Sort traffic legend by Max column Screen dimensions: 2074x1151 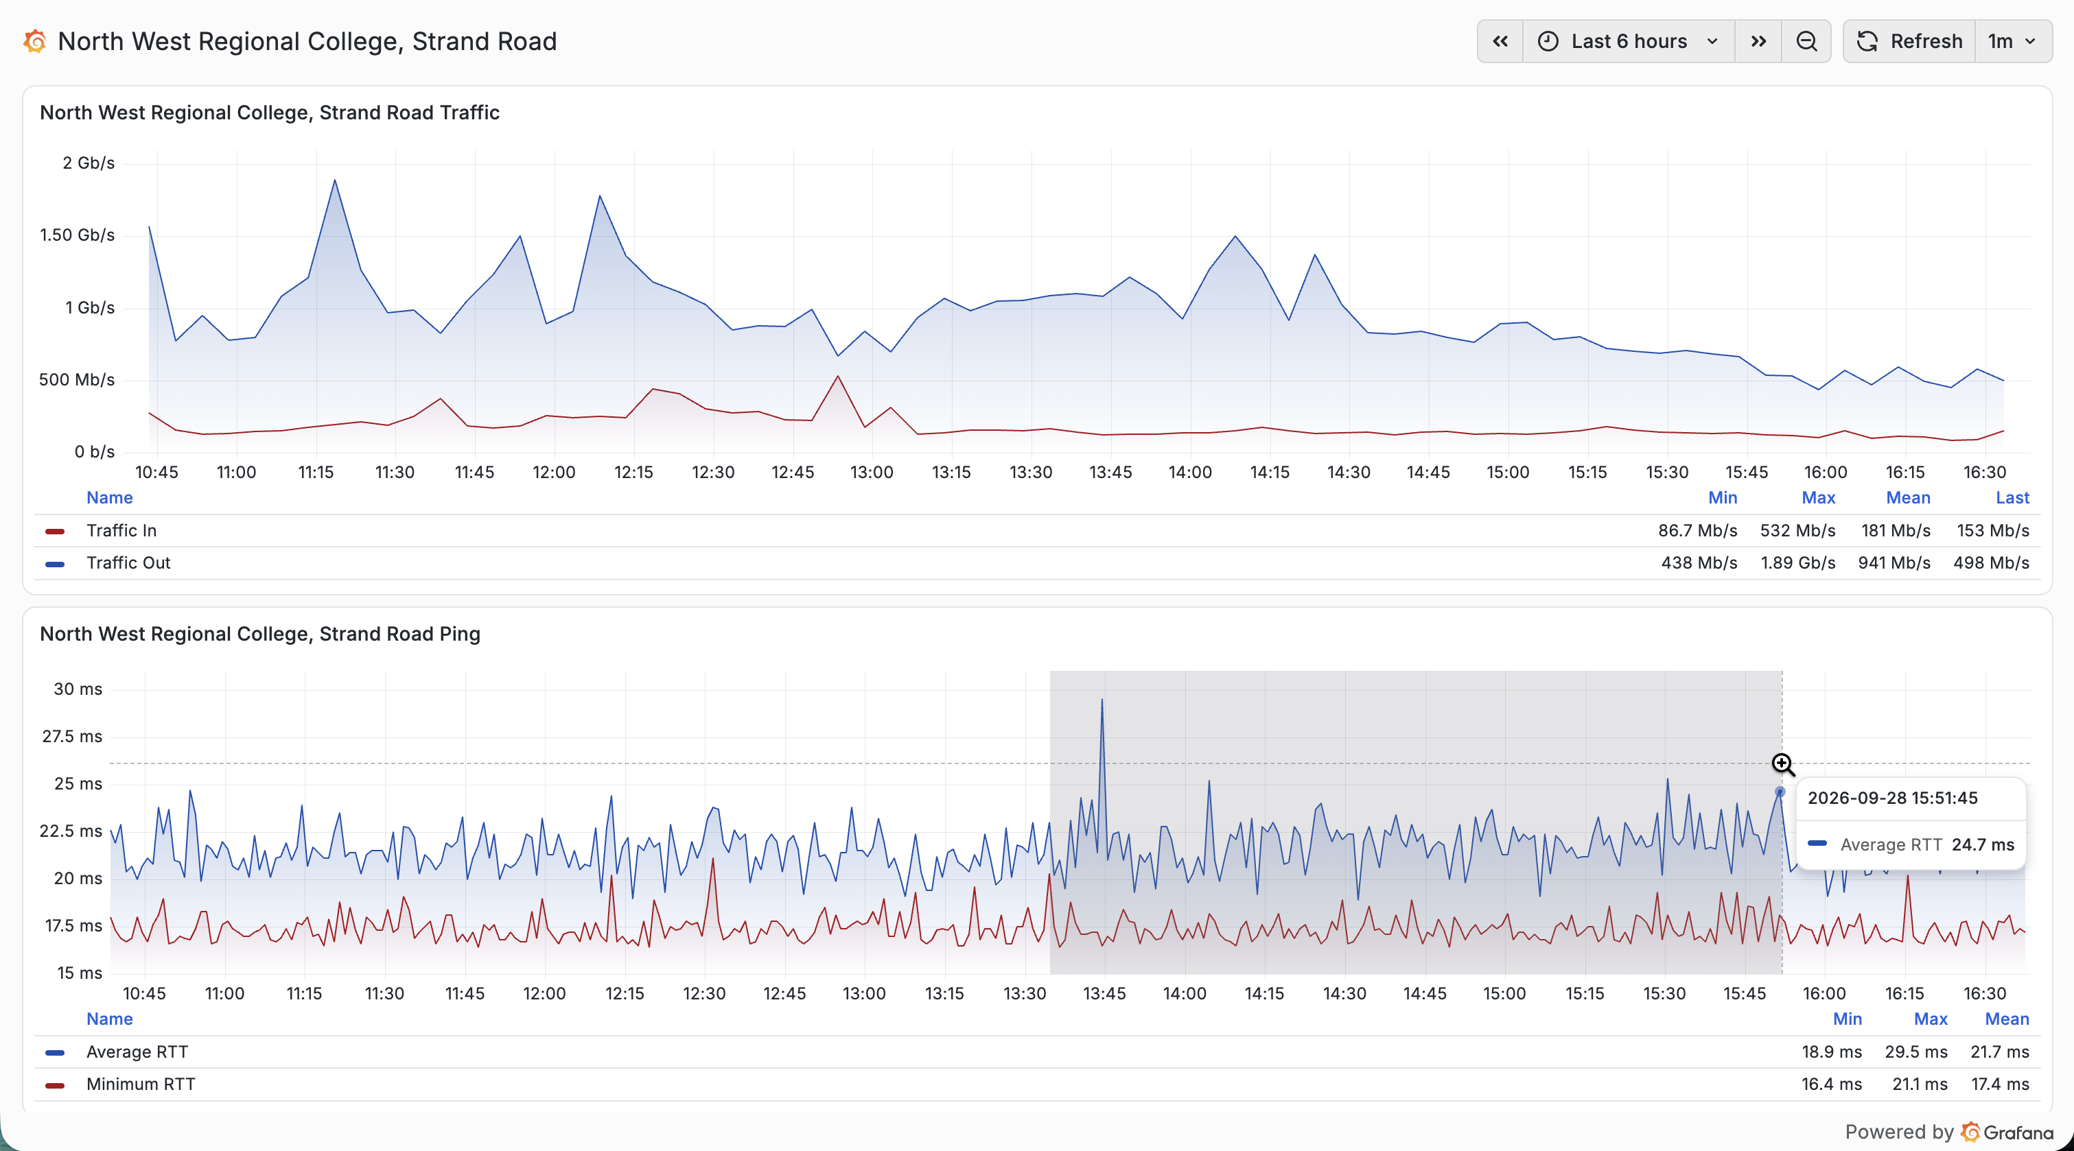1818,497
